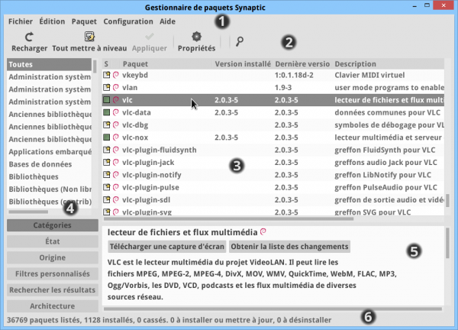Select the Catégories filter button
This screenshot has height=330, width=458.
[x=53, y=225]
